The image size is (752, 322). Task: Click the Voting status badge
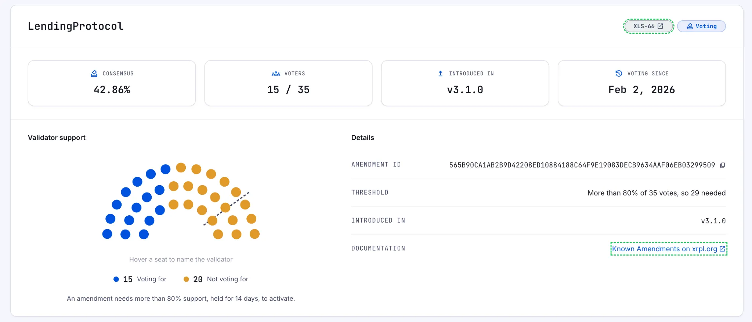click(x=701, y=26)
